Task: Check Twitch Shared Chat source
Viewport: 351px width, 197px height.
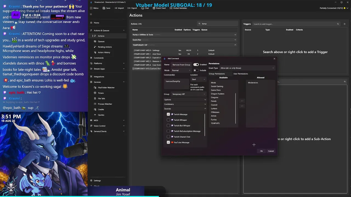Action: [168, 137]
